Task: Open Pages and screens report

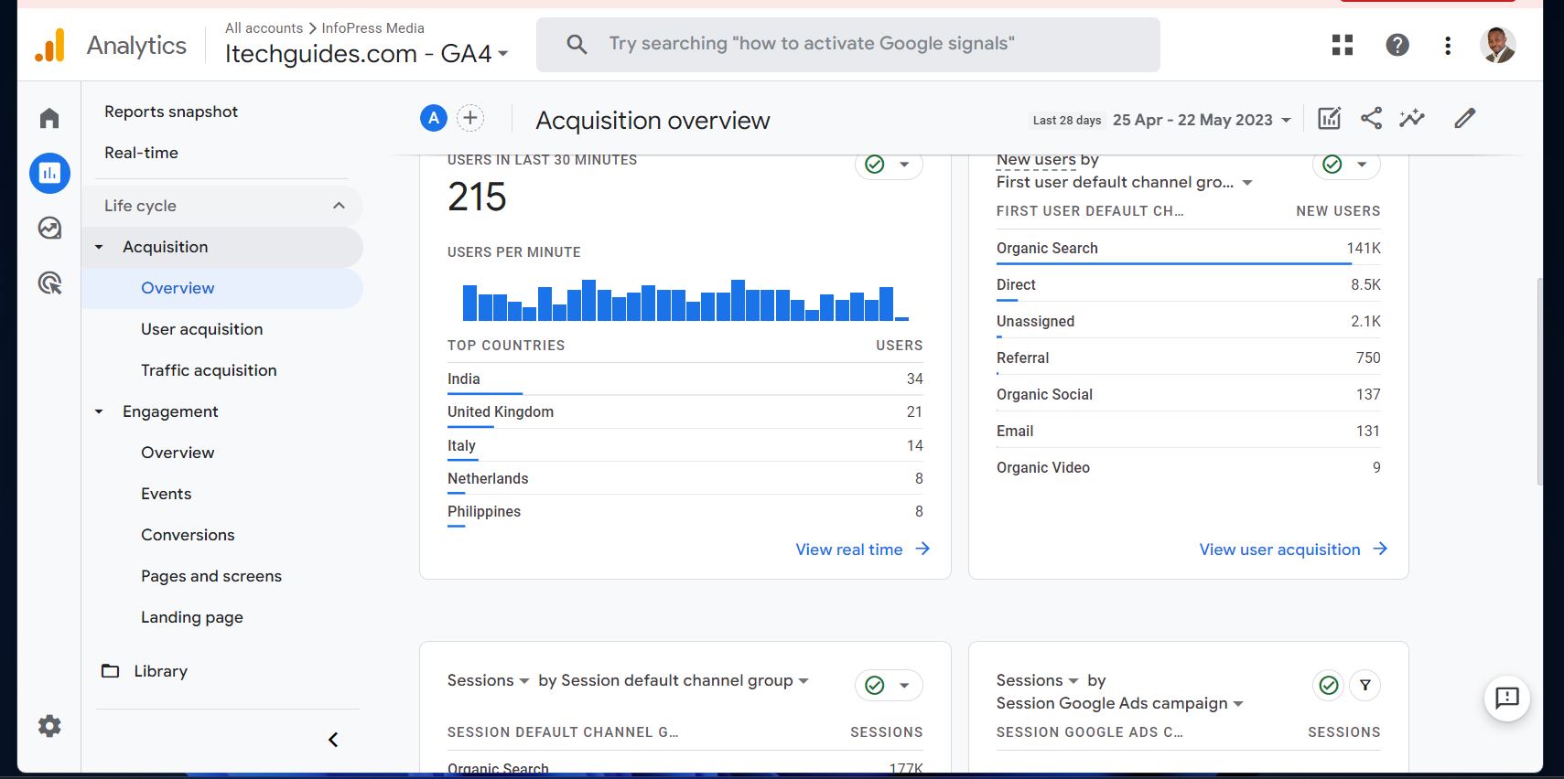Action: (x=211, y=576)
